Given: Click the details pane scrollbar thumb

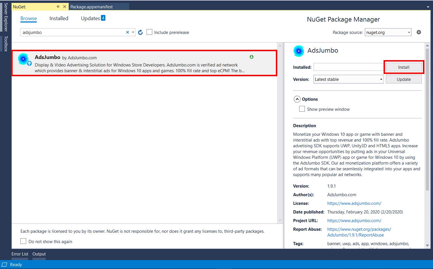Looking at the screenshot, I should click(427, 119).
